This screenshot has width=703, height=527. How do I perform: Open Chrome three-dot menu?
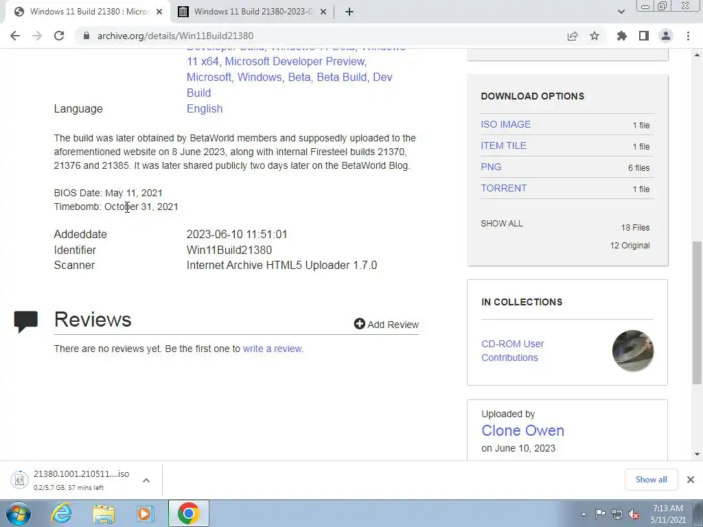pyautogui.click(x=688, y=36)
